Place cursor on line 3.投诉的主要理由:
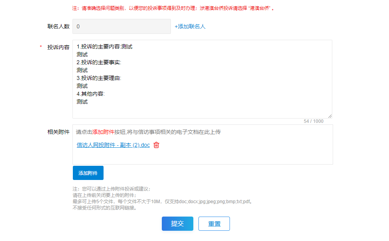Image resolution: width=389 pixels, height=241 pixels. point(99,78)
